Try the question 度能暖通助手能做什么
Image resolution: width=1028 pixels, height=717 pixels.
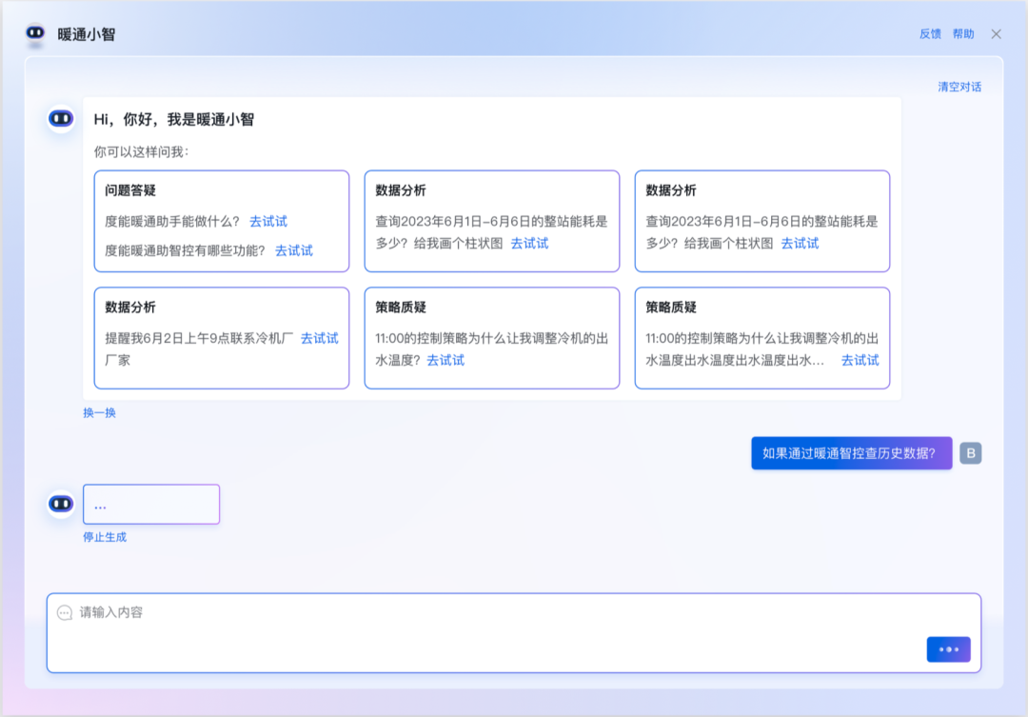(x=268, y=222)
